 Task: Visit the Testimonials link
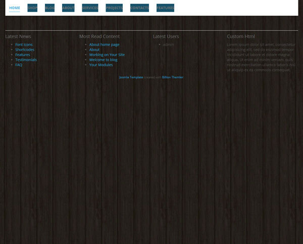(26, 60)
